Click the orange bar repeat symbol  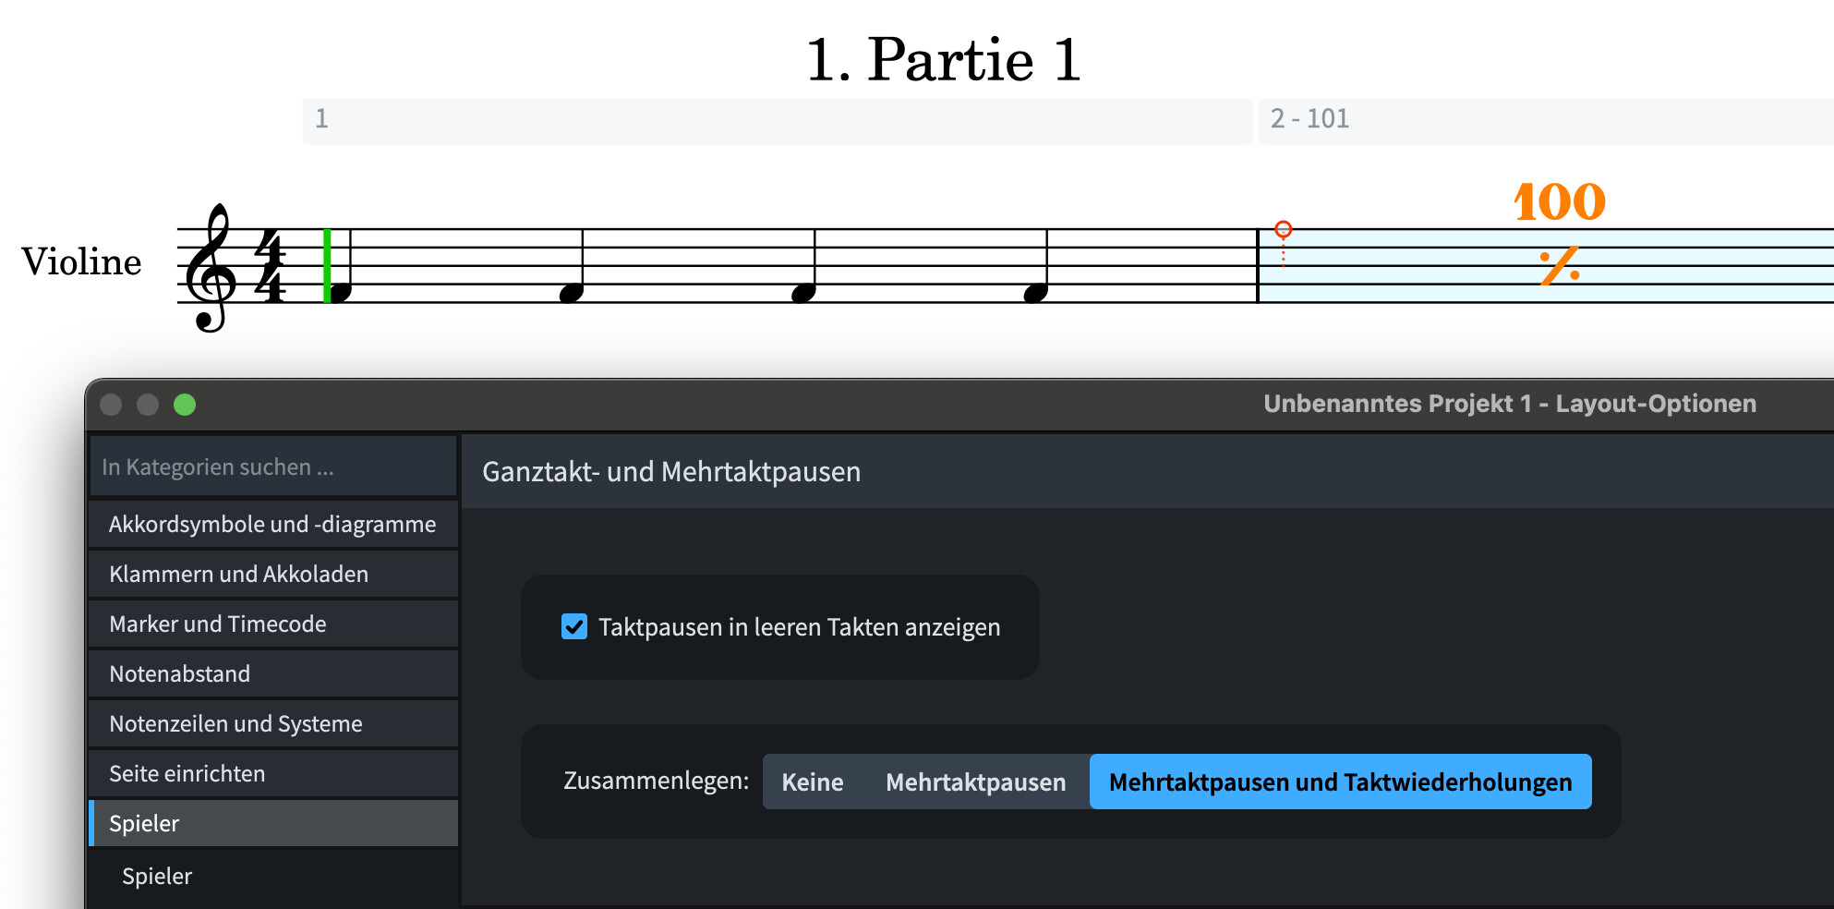pos(1560,266)
